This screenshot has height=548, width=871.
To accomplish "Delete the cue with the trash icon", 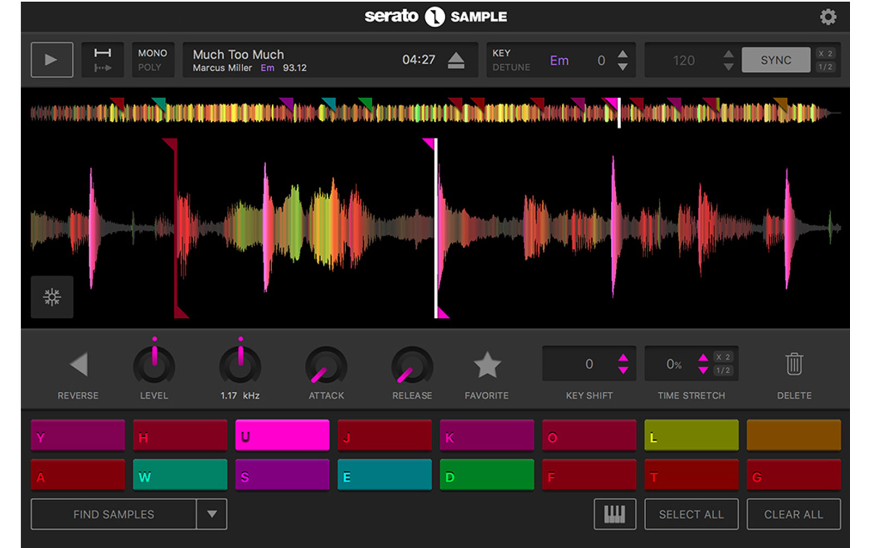I will [794, 364].
